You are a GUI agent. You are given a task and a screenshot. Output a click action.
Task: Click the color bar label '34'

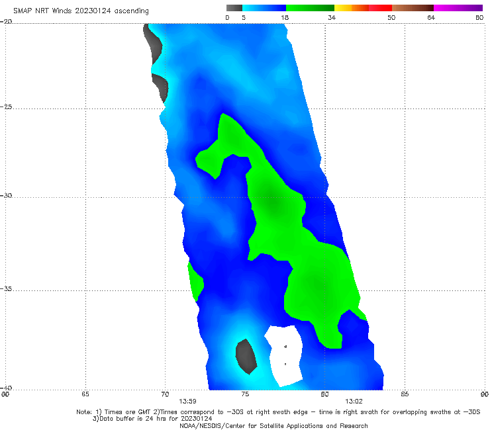[x=332, y=17]
